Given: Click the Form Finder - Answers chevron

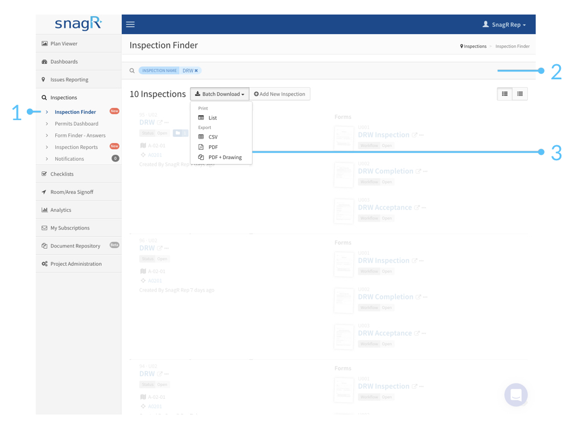Looking at the screenshot, I should click(x=47, y=135).
